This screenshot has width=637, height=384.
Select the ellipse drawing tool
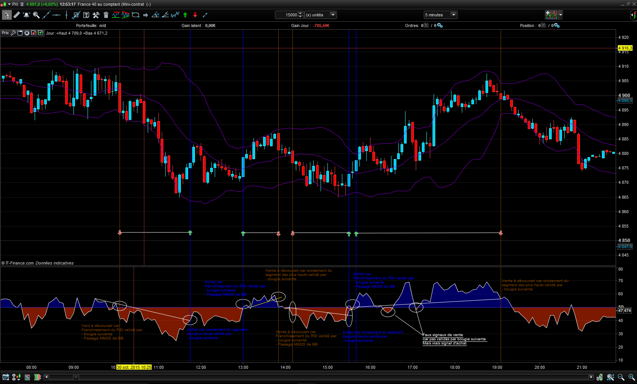click(136, 15)
